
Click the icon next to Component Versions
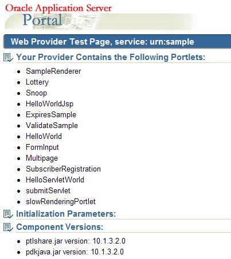click(8, 227)
